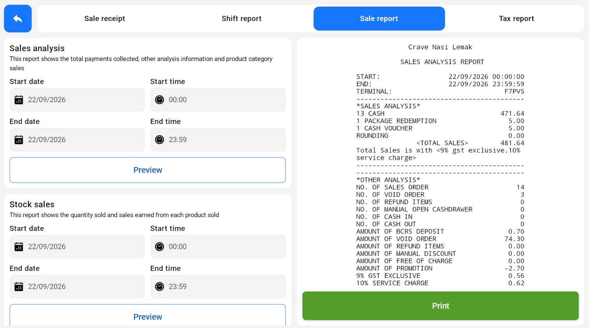Click the PACKAGE REDEMPTION receipt line
Viewport: 589px width, 328px height.
click(440, 121)
